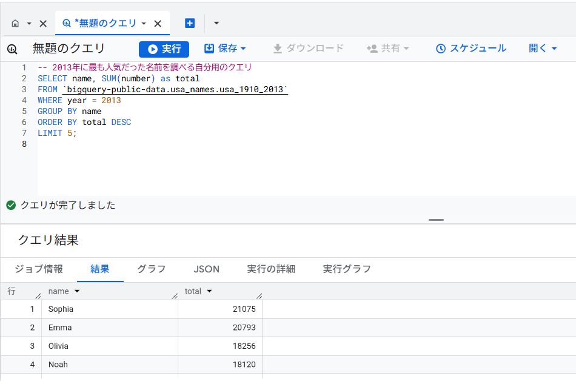Close the home tab
576x381 pixels.
[43, 24]
